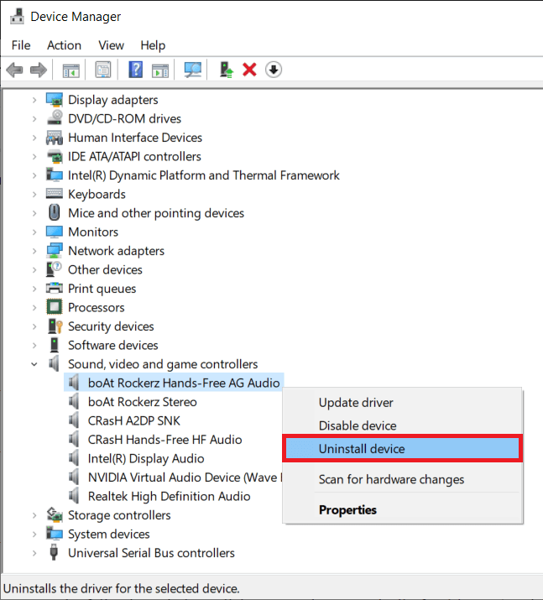
Task: Select the Human Interface Devices label
Action: pos(135,138)
